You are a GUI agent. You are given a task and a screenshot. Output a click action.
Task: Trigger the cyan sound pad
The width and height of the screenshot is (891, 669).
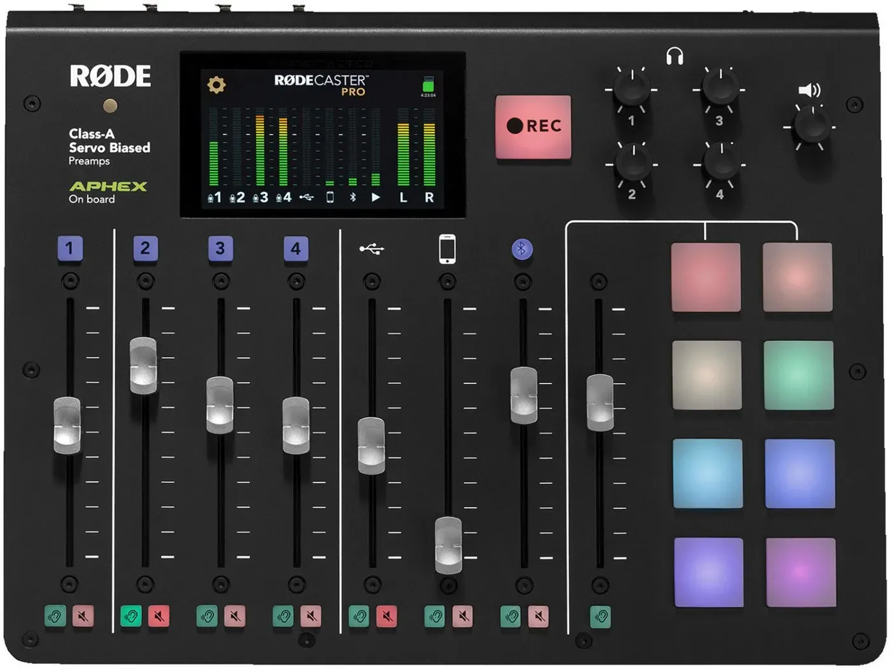point(708,474)
